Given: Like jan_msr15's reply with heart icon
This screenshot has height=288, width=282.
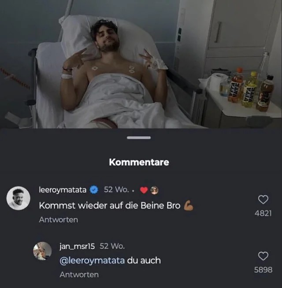Looking at the screenshot, I should tap(263, 256).
